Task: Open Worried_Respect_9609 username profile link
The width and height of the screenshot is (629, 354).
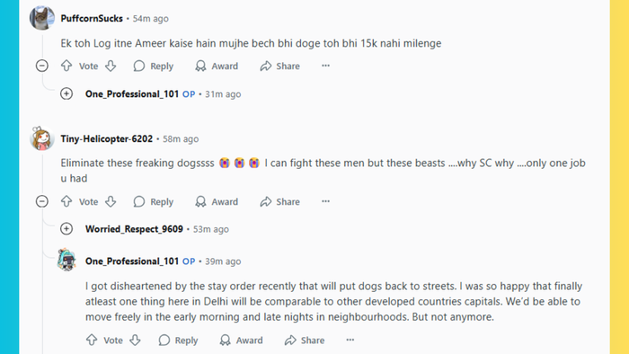Action: (134, 229)
